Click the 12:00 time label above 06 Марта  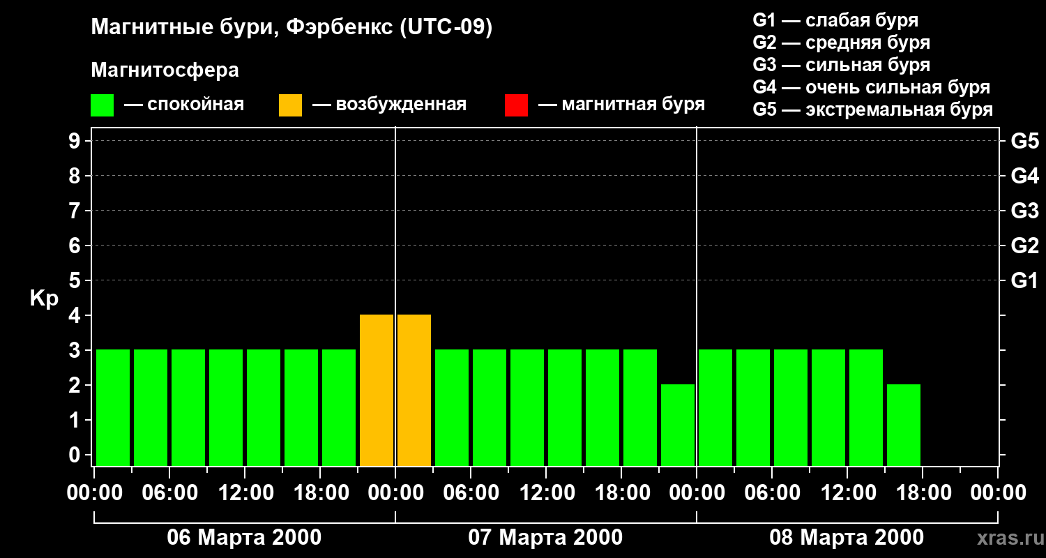(245, 493)
